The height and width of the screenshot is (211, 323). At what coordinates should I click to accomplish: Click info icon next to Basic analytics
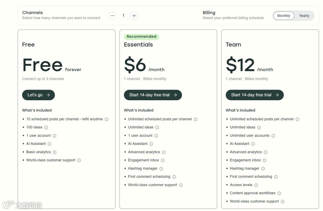coord(54,152)
